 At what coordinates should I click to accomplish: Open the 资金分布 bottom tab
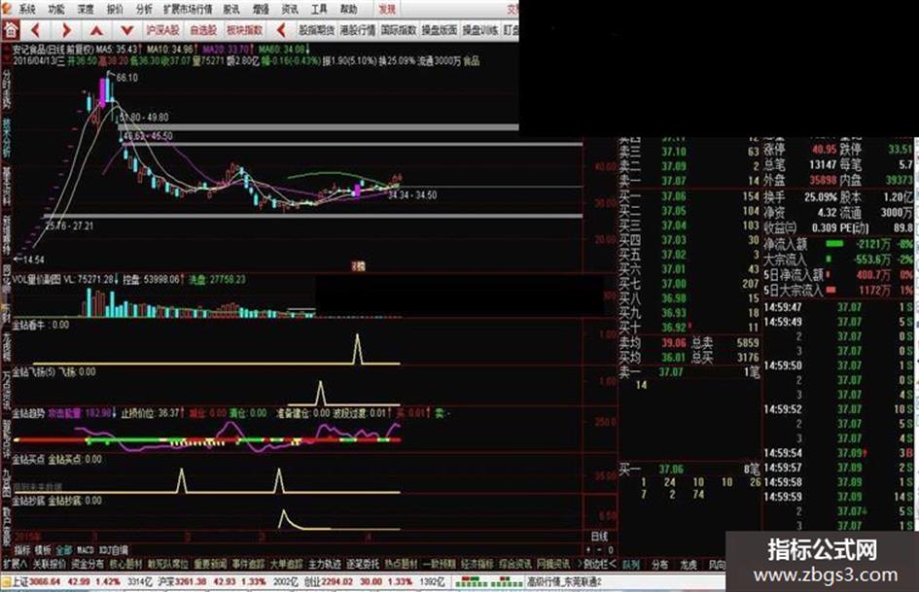(x=88, y=564)
